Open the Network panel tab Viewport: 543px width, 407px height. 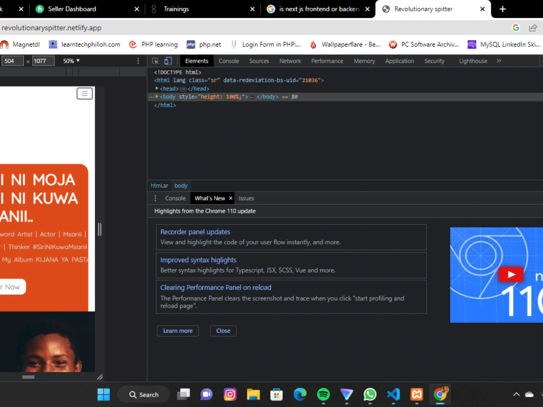290,61
